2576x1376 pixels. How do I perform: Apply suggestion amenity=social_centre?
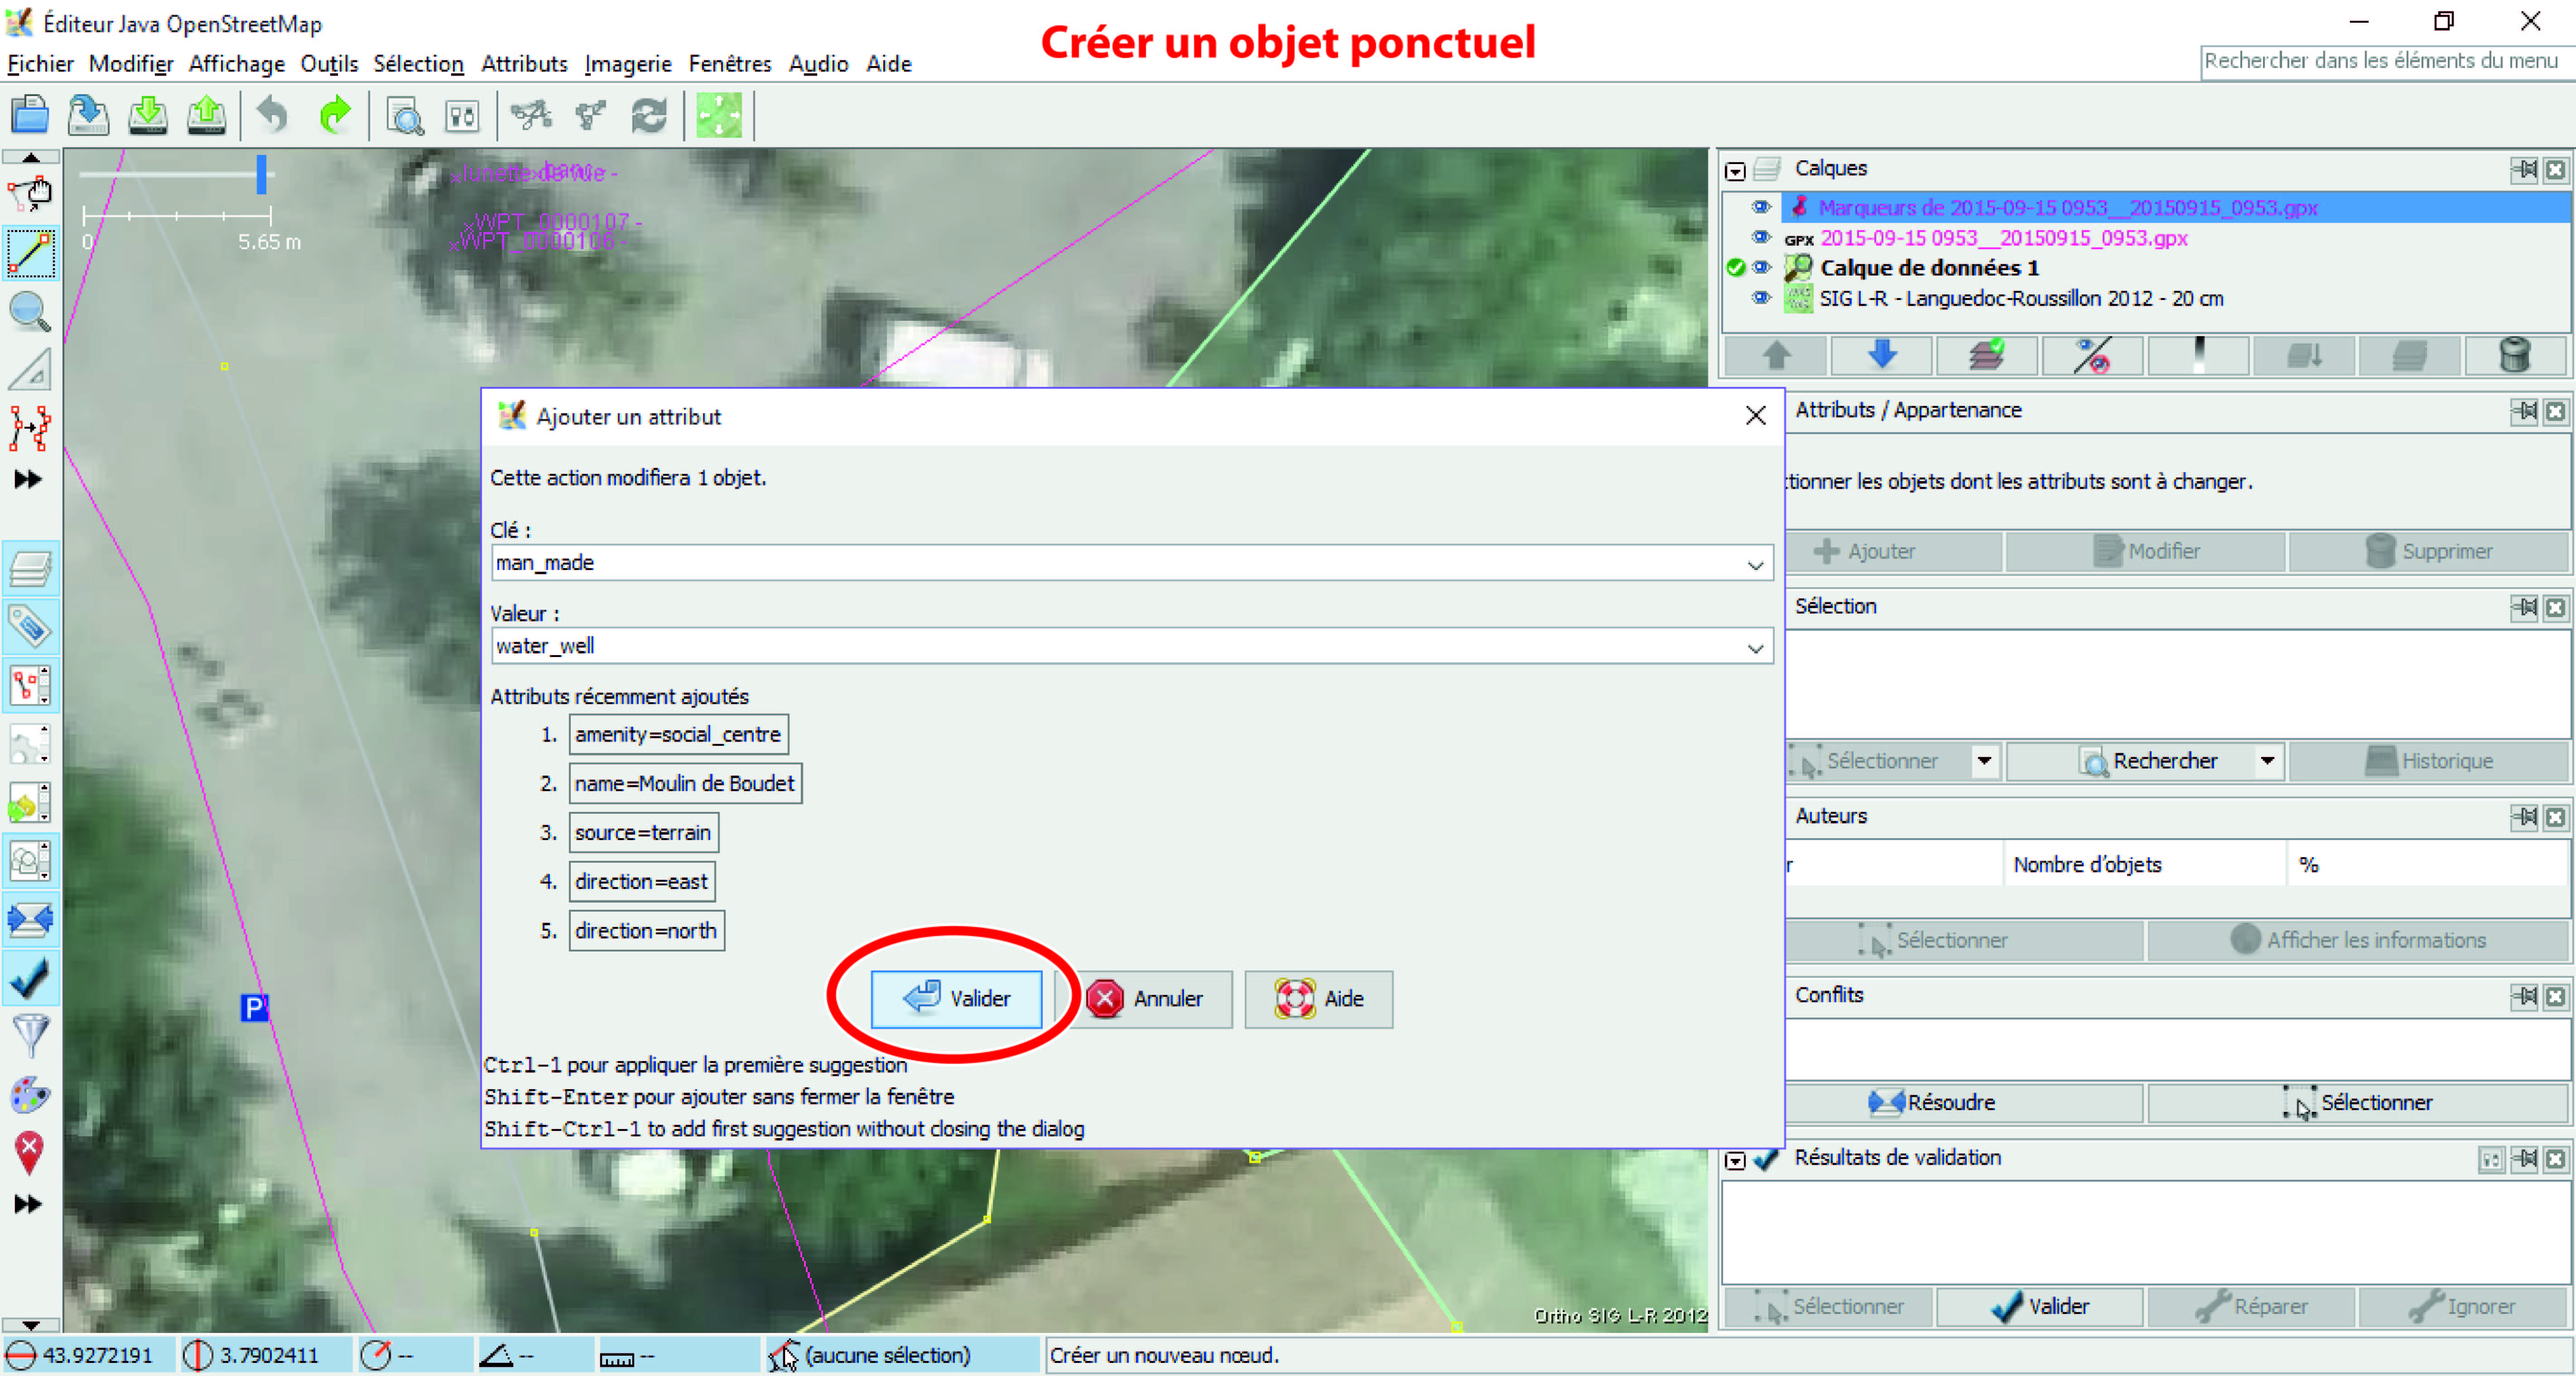pyautogui.click(x=678, y=735)
